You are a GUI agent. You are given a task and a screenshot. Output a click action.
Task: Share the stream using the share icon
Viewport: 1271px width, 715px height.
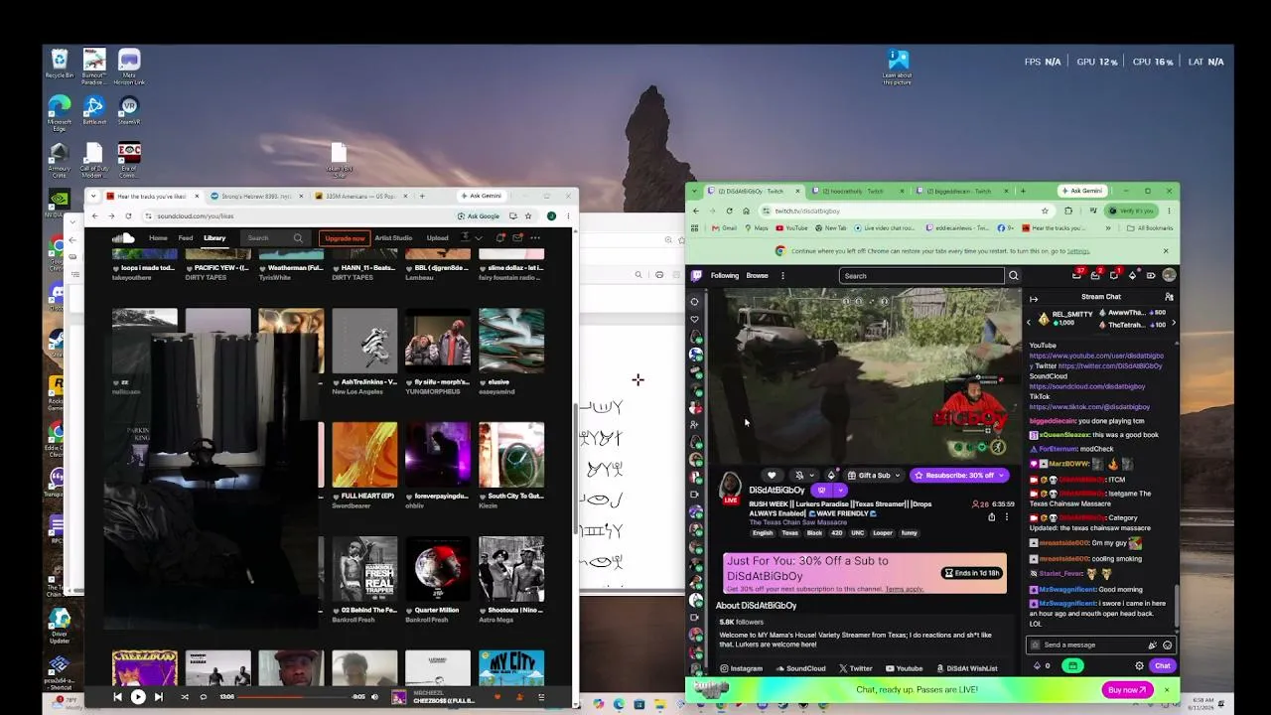coord(991,516)
